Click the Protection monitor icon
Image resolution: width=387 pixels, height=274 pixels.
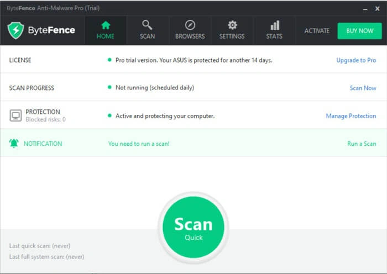click(x=15, y=115)
